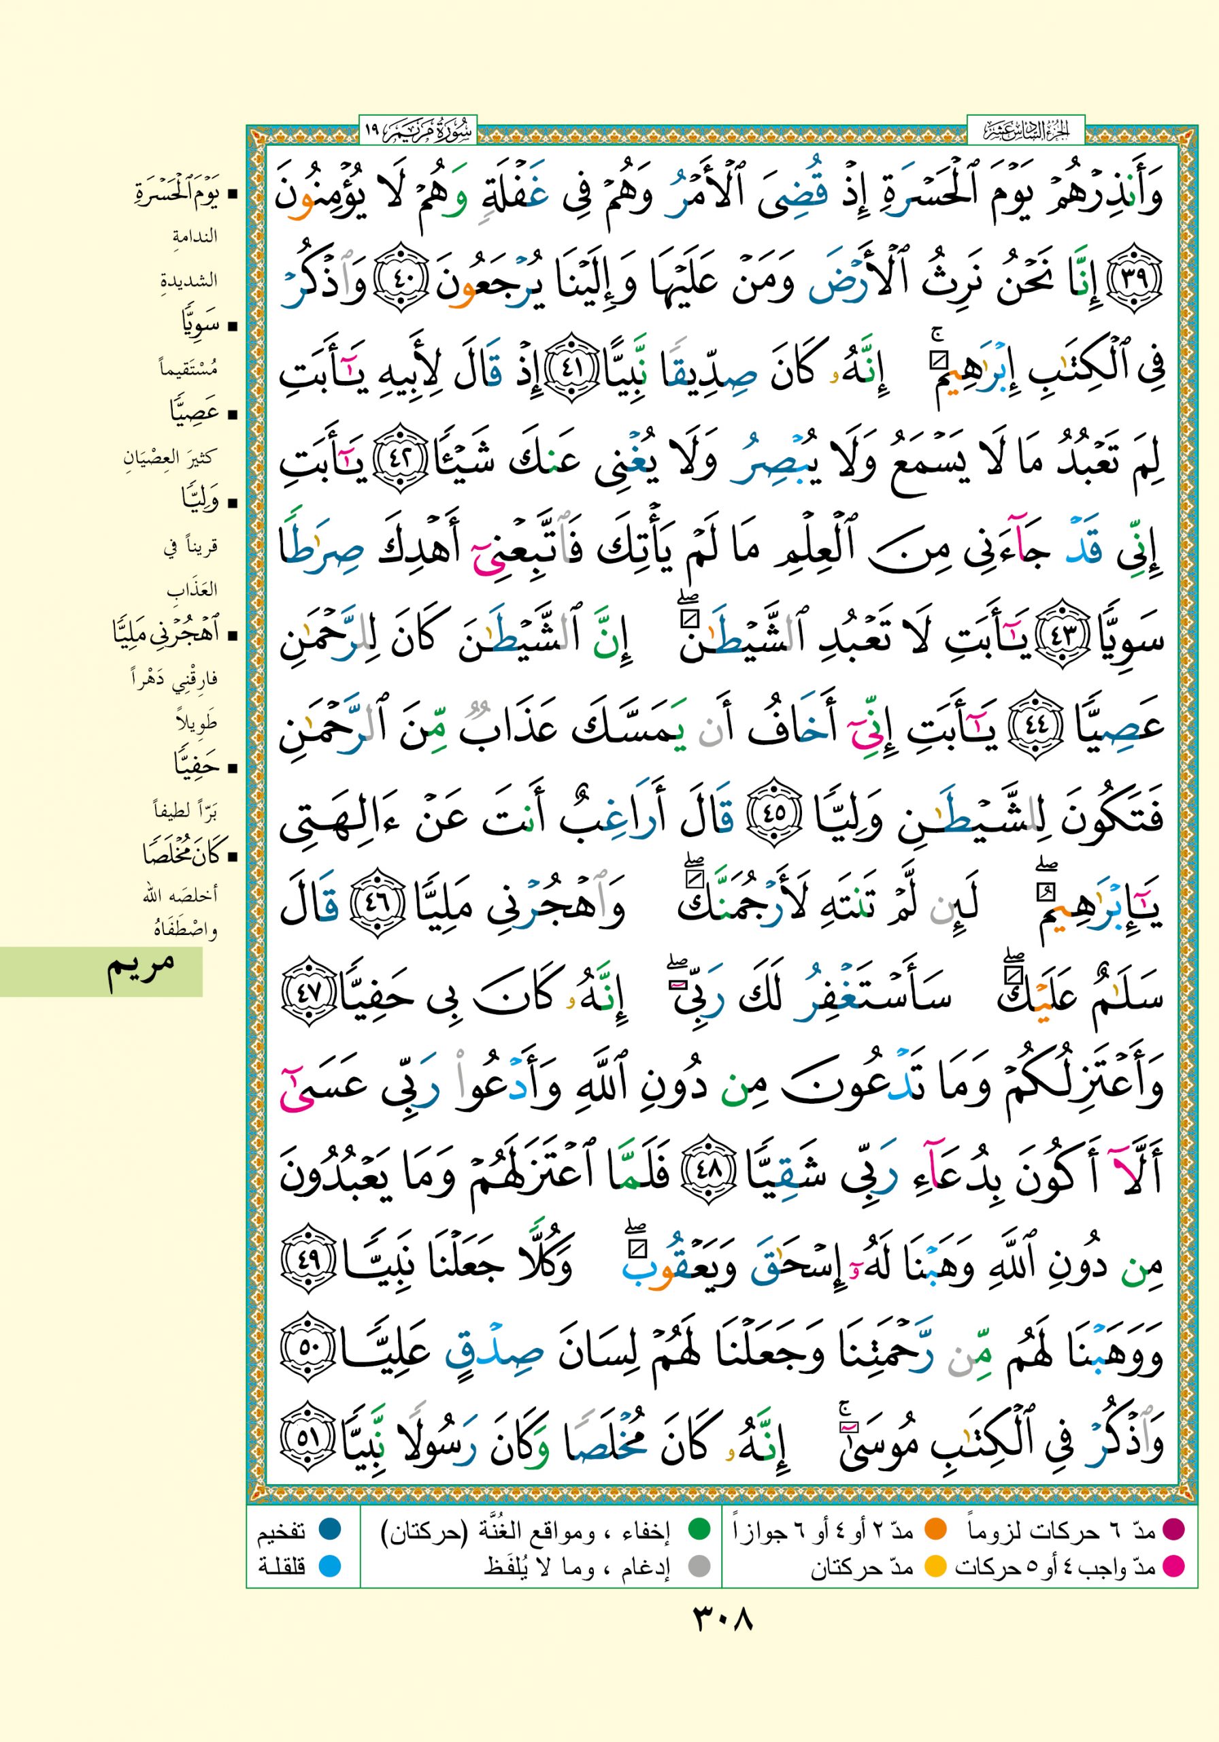The image size is (1219, 1742).
Task: Click the gray إدغام legend dot
Action: tap(697, 1565)
